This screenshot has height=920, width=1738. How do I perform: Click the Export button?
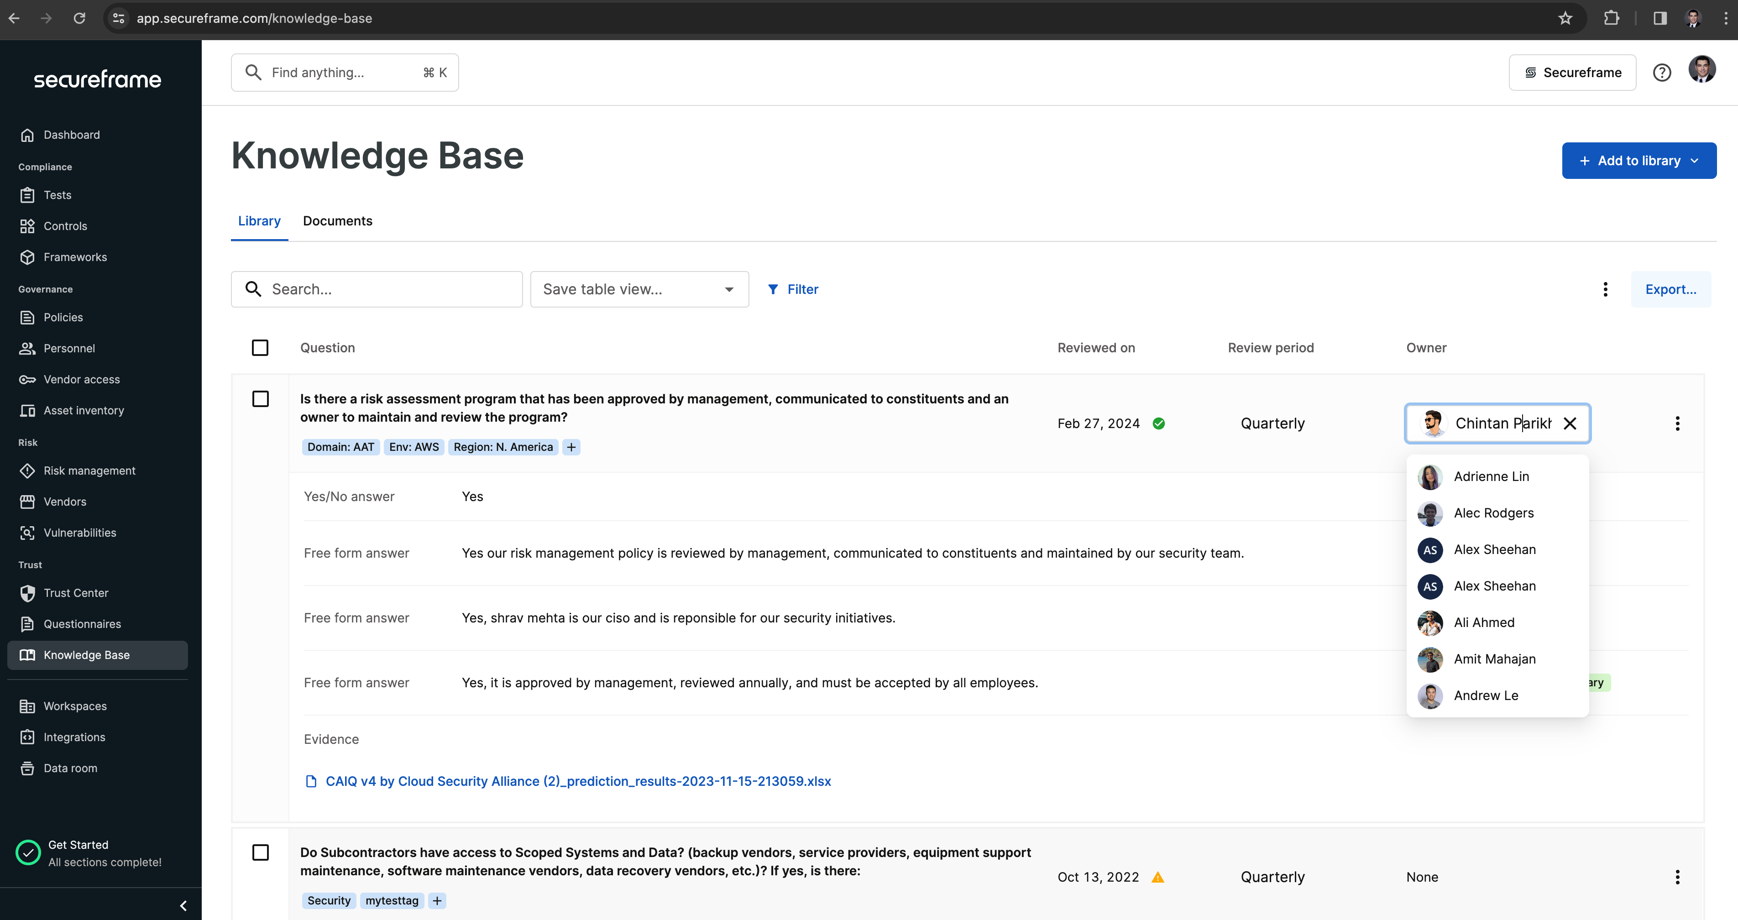(x=1670, y=289)
